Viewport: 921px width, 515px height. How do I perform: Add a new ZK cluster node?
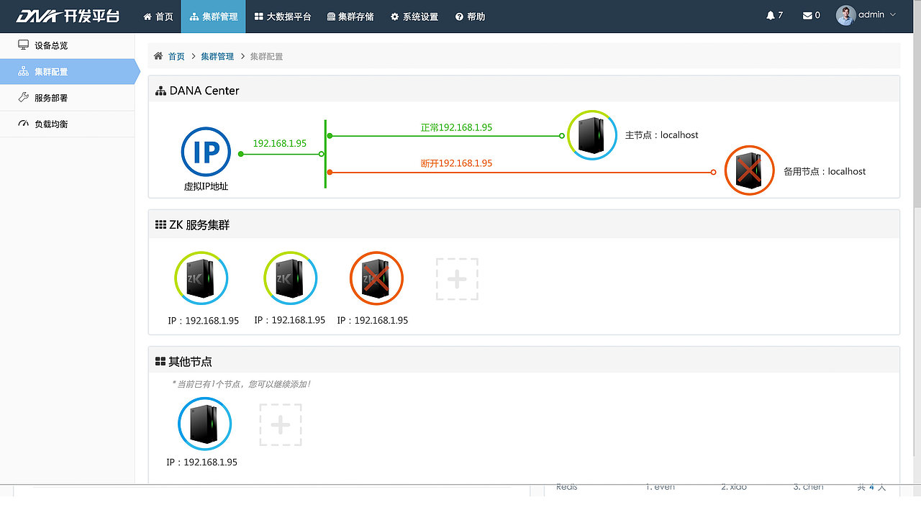tap(457, 279)
